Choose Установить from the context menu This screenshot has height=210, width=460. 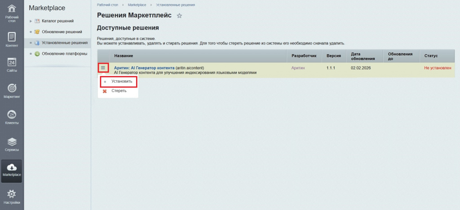point(122,82)
